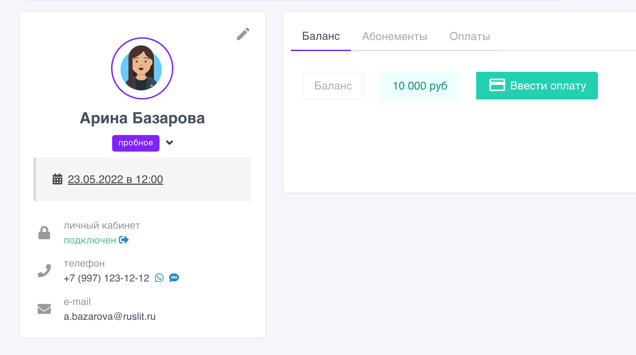This screenshot has width=636, height=355.
Task: Click the lock icon for личный кабинет
Action: 44,233
